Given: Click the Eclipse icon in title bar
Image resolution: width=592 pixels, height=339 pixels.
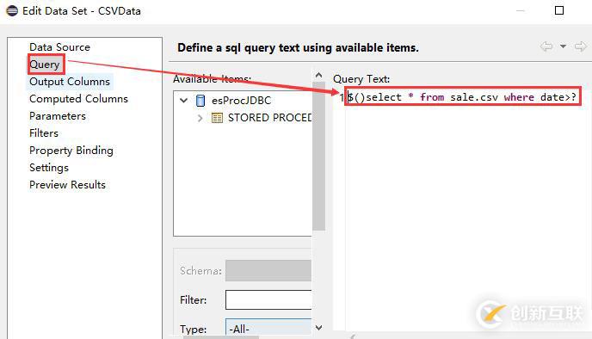Looking at the screenshot, I should coord(12,10).
